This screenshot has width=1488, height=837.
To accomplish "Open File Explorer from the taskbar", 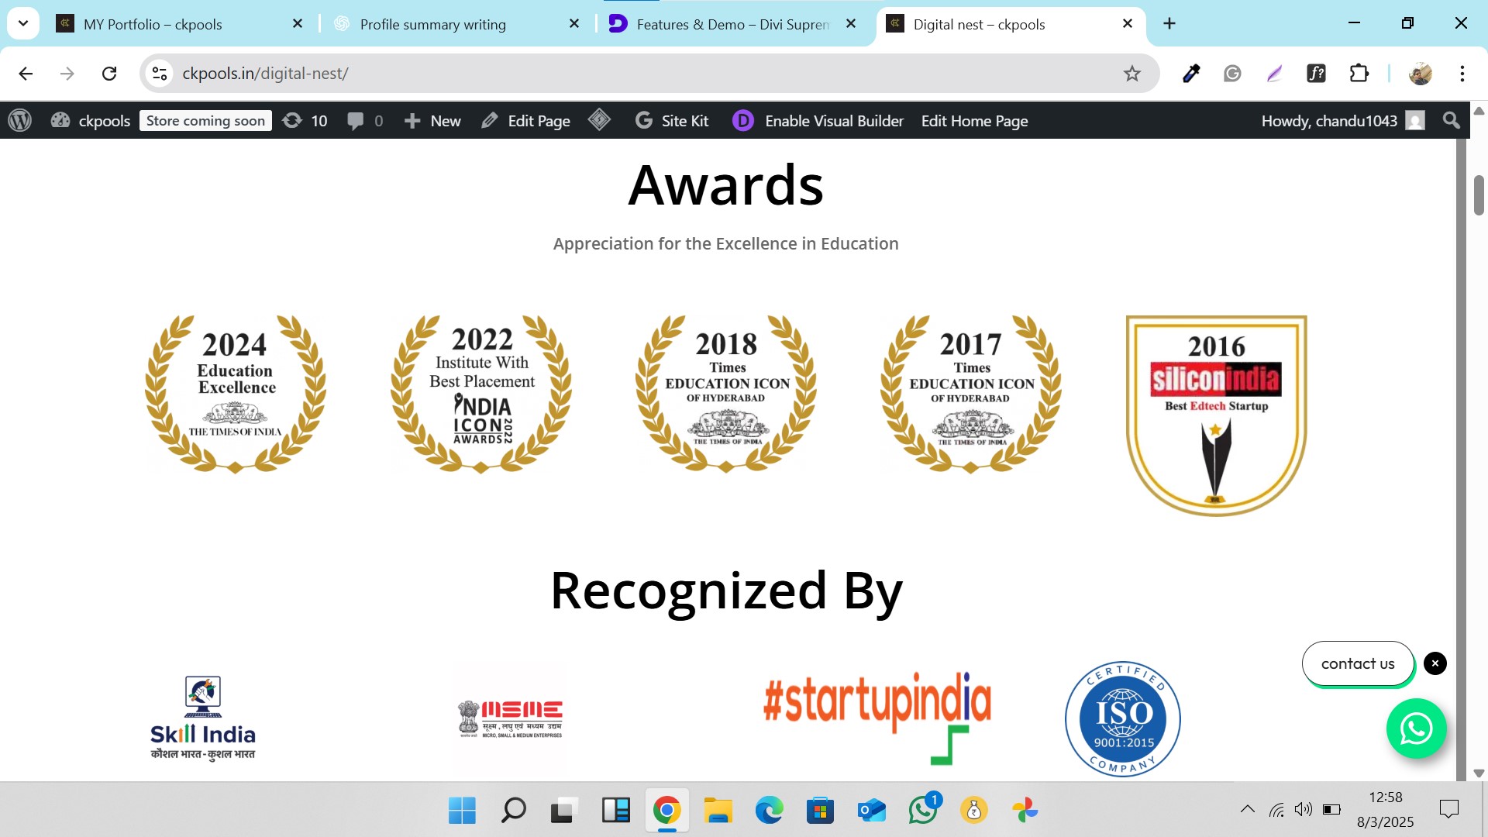I will 718,811.
